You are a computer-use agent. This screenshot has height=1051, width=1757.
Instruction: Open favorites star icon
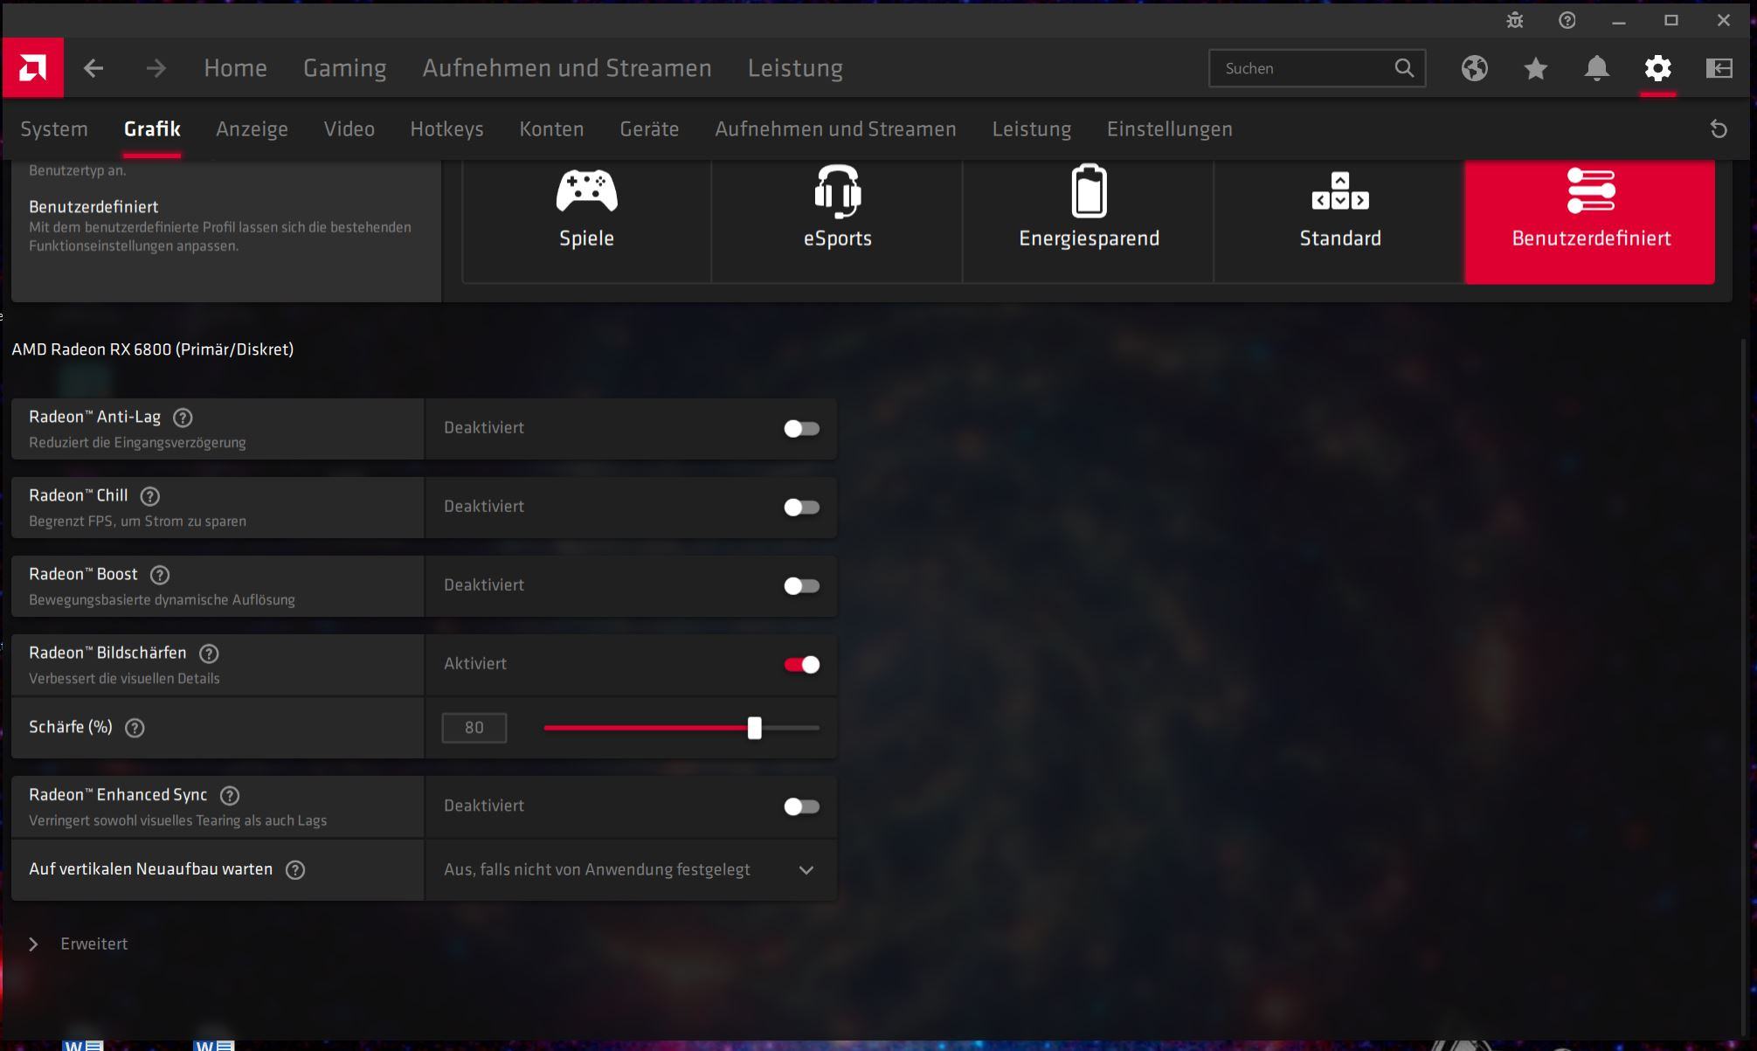pyautogui.click(x=1536, y=68)
